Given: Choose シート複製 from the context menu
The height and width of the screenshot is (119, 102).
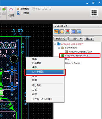Looking at the screenshot, I should click(x=45, y=72).
